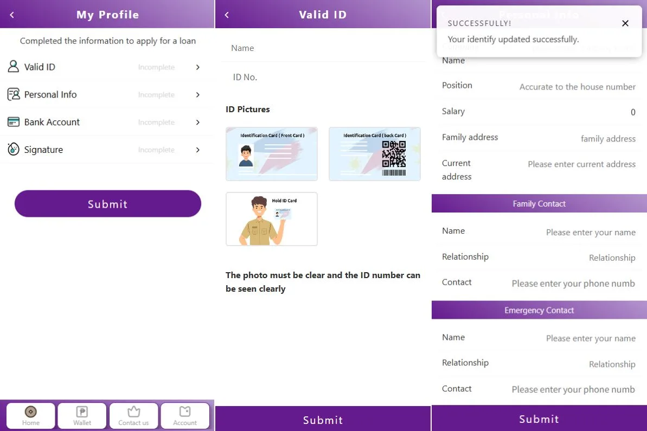Submit the Personal Info form
Viewport: 647px width, 431px height.
pos(539,419)
